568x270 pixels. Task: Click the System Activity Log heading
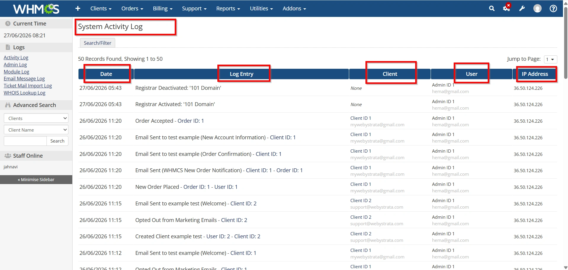click(x=110, y=27)
